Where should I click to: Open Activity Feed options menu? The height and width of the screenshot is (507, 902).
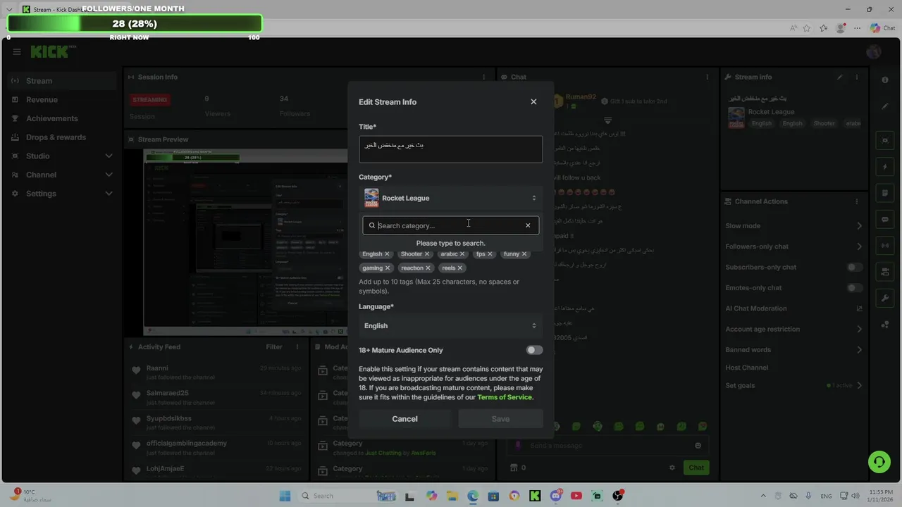(297, 346)
